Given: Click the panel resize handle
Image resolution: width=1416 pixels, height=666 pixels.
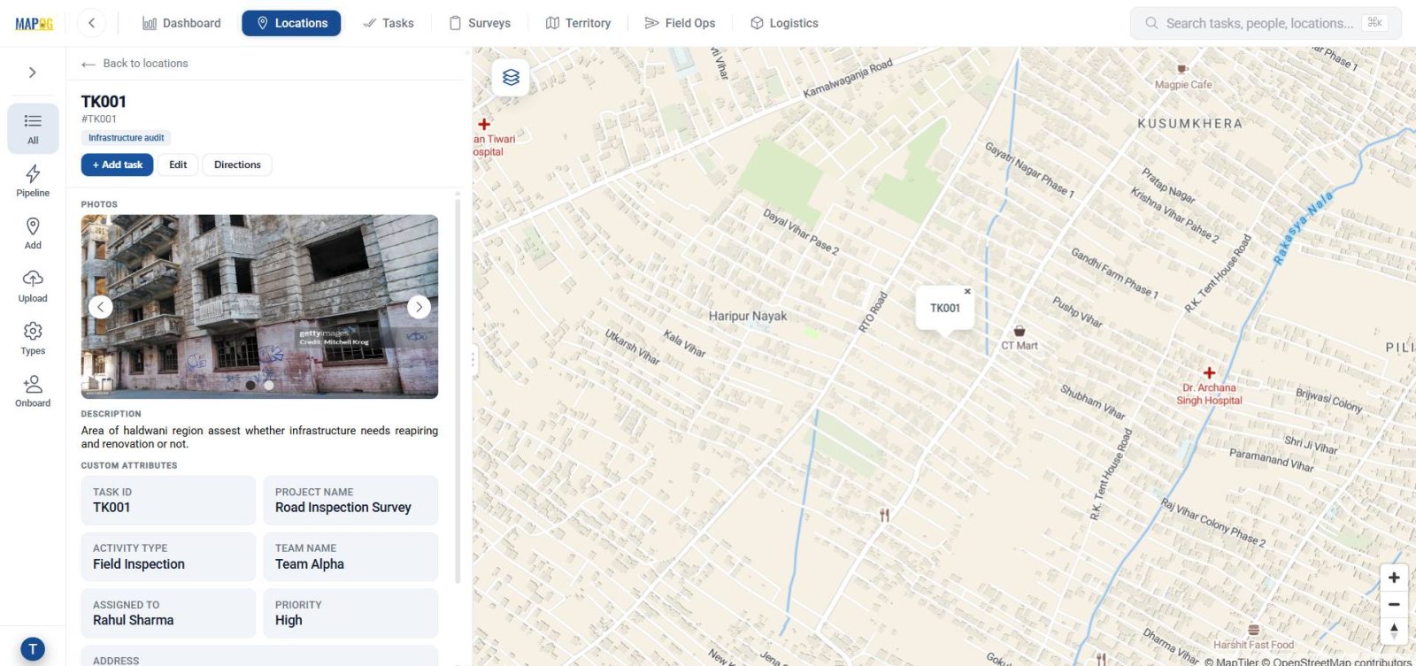Looking at the screenshot, I should coord(473,359).
